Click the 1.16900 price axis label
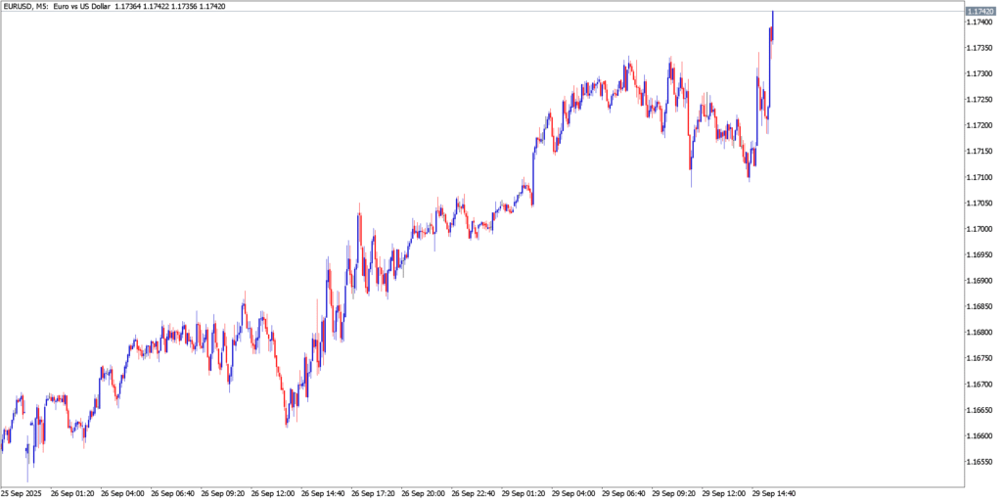 point(981,281)
